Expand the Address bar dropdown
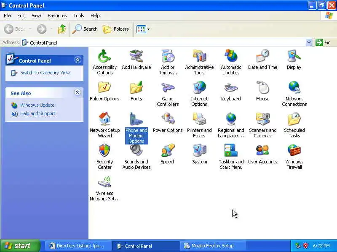The image size is (337, 252). point(309,42)
